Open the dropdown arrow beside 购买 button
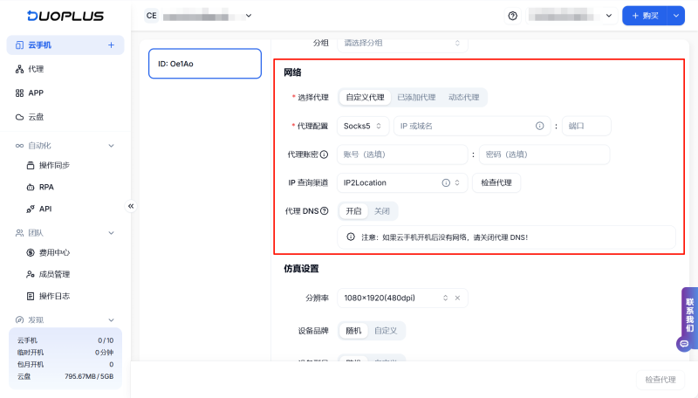698x398 pixels. [x=675, y=16]
